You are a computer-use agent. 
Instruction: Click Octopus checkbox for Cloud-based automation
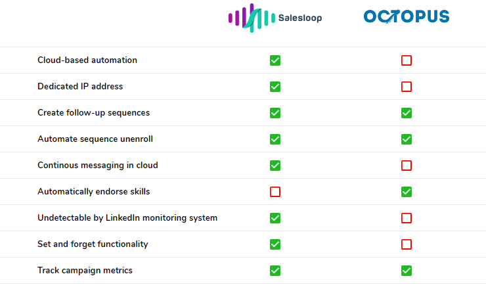[x=407, y=60]
